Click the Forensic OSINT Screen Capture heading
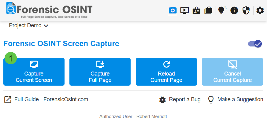 click(x=61, y=44)
